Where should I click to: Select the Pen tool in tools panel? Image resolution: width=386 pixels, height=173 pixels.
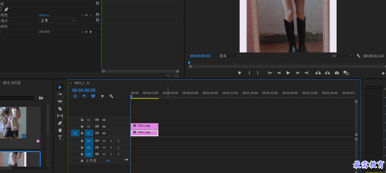tap(60, 123)
